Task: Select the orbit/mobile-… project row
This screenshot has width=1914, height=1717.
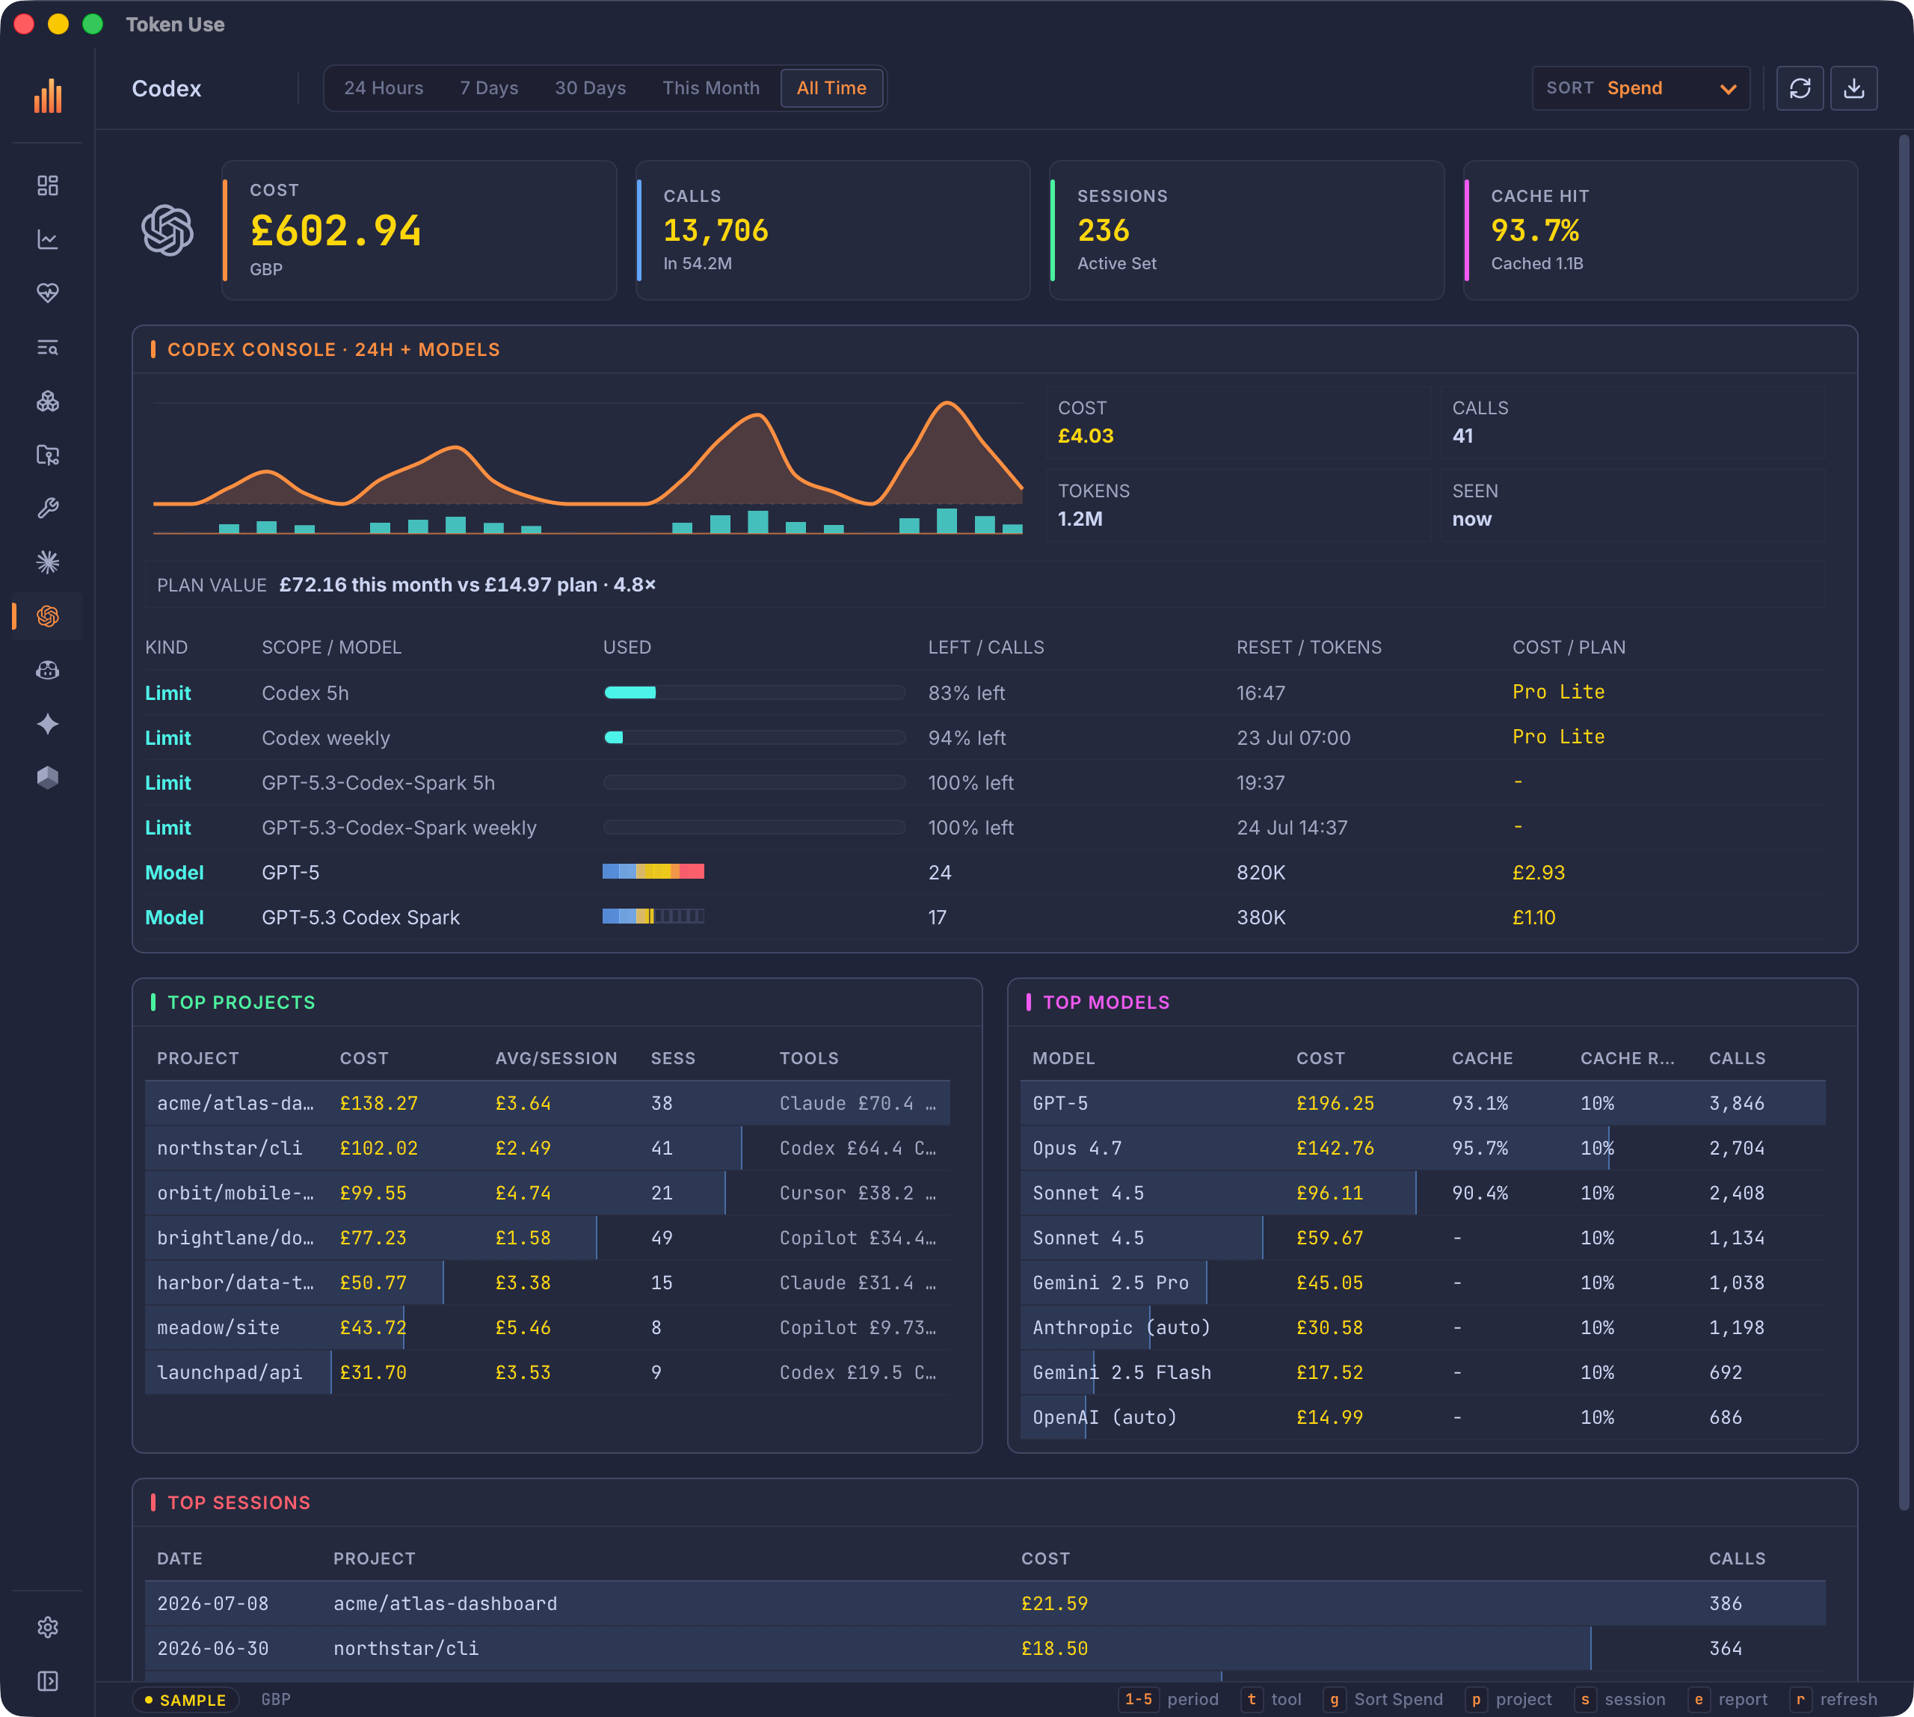Action: (547, 1193)
